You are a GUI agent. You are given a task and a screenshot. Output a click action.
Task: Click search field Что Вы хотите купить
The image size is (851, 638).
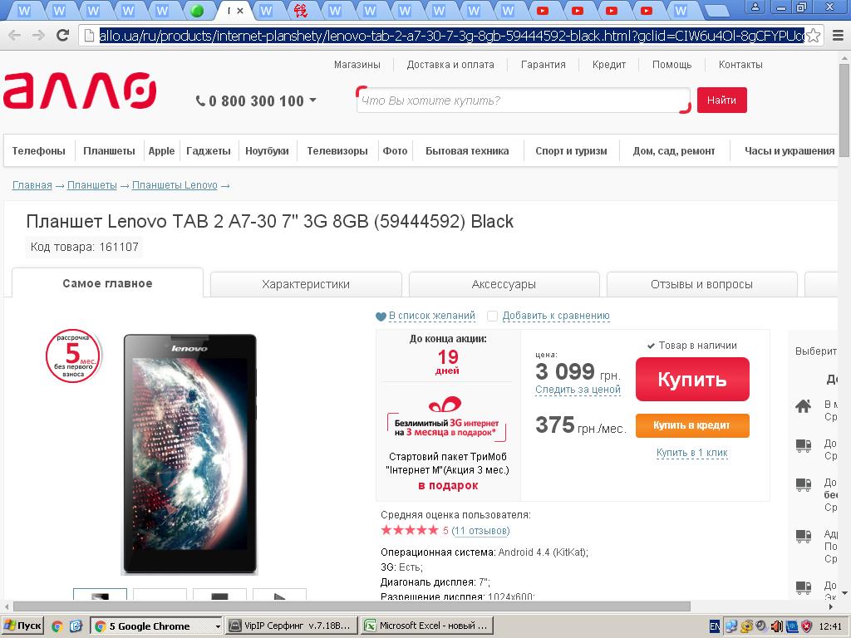pyautogui.click(x=522, y=101)
